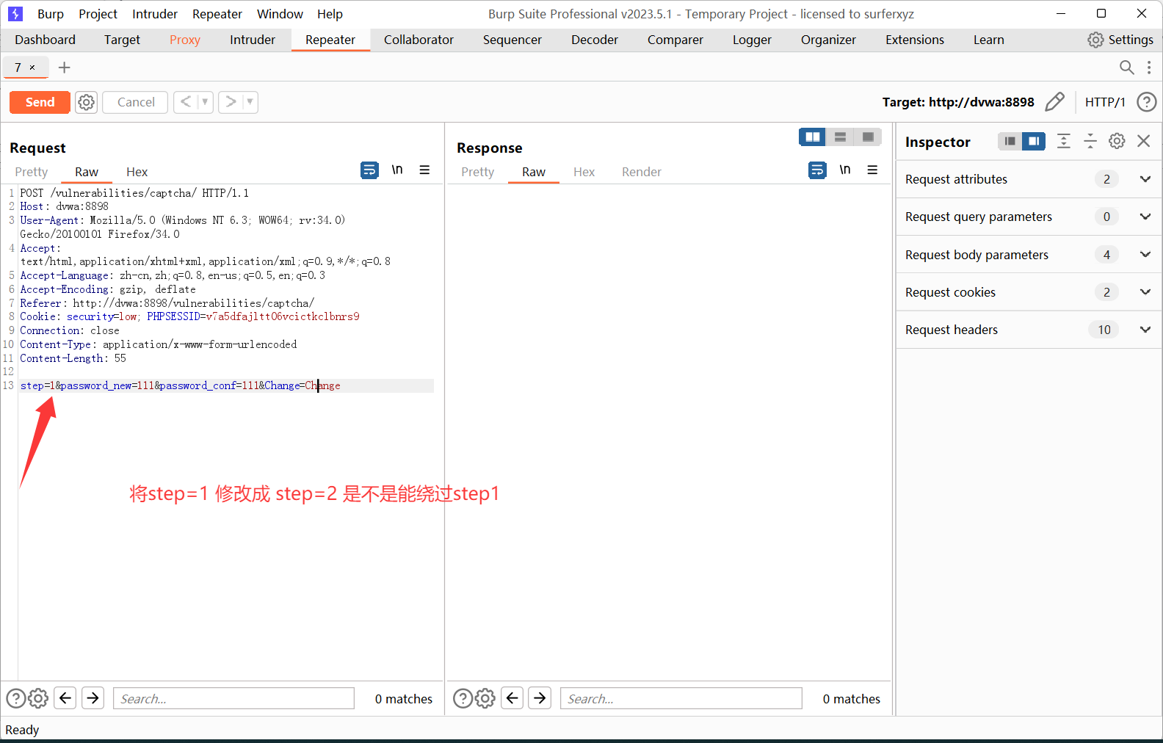Edit target with pencil icon
1163x743 pixels.
(1054, 102)
